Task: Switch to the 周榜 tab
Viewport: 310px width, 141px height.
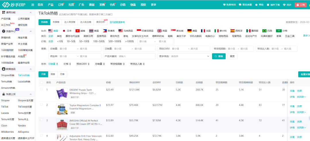Action: point(53,74)
